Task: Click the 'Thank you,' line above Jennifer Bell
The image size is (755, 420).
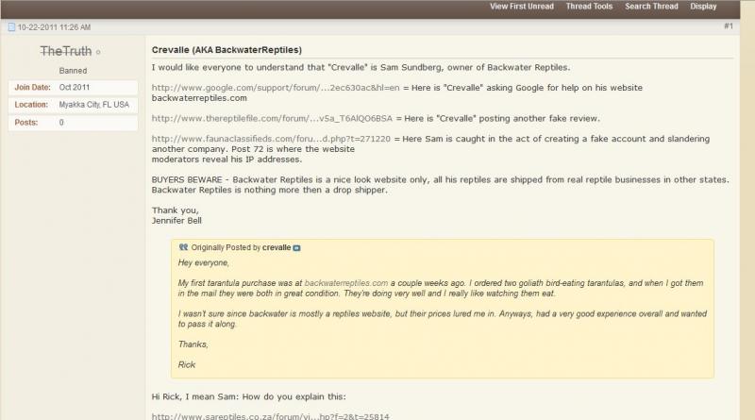Action: tap(176, 210)
